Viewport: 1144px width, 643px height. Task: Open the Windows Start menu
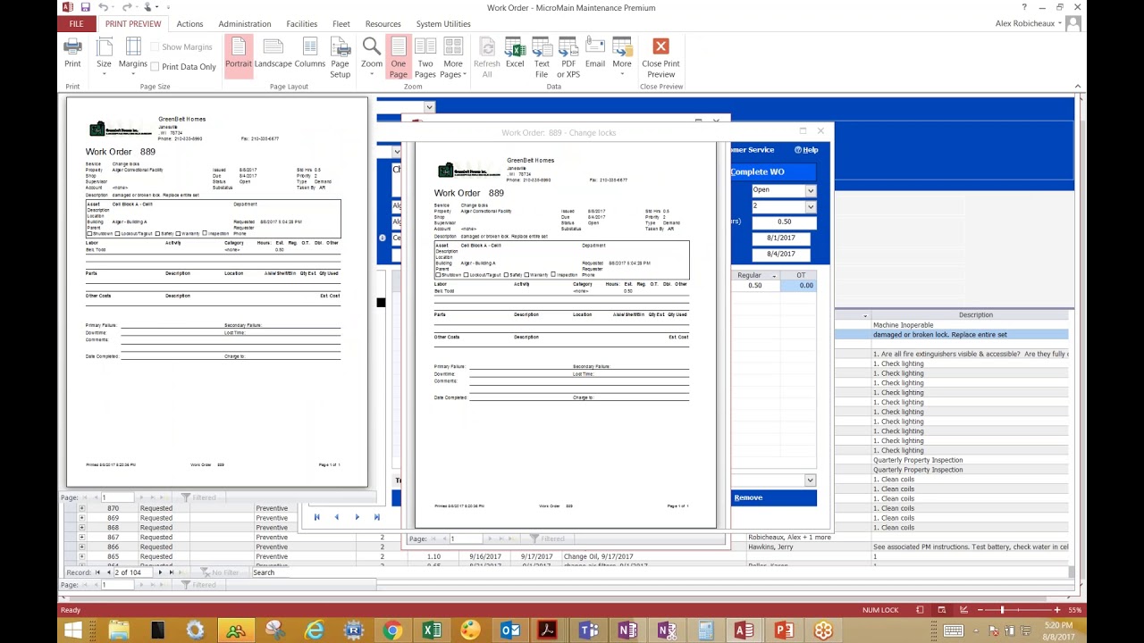(72, 631)
